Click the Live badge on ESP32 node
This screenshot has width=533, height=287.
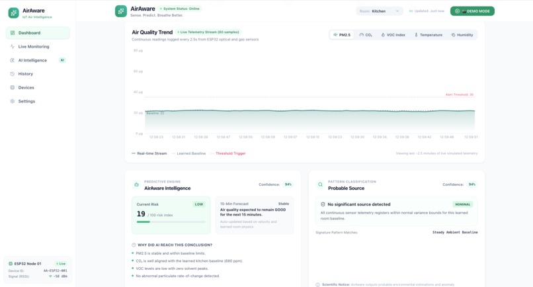click(x=61, y=264)
